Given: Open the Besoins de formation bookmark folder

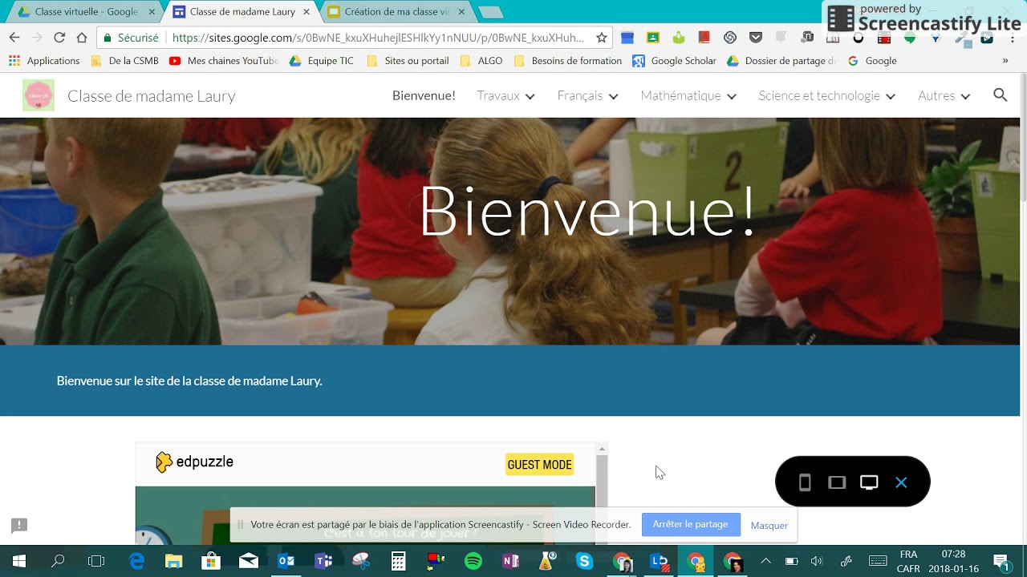Looking at the screenshot, I should [x=568, y=61].
